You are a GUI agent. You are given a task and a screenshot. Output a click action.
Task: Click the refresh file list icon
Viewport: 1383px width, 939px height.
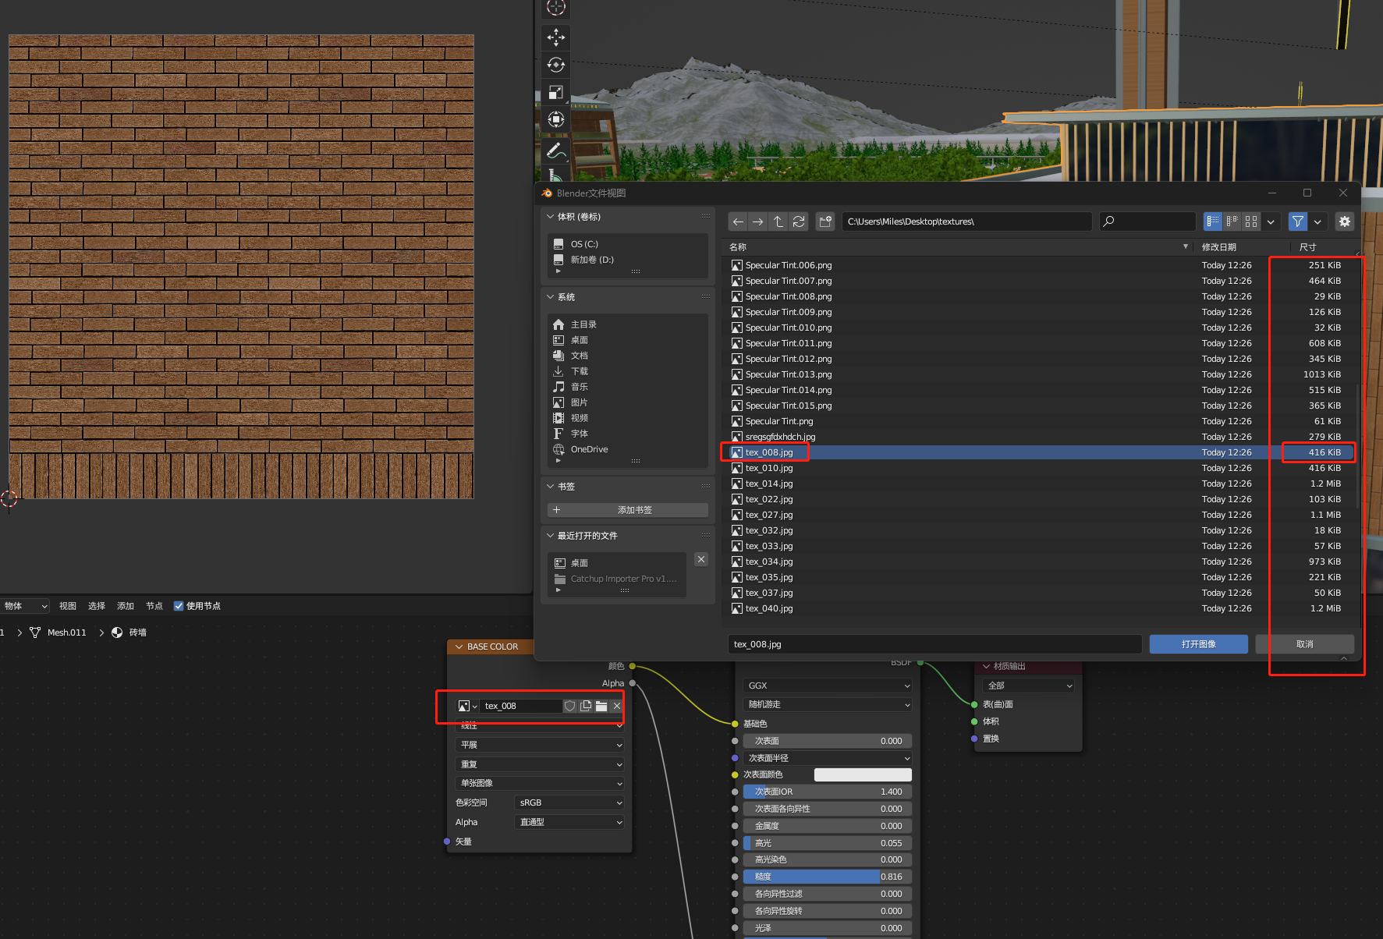pyautogui.click(x=799, y=222)
